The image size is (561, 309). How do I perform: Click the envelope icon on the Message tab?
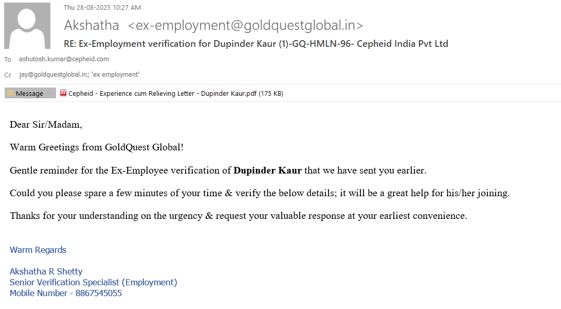click(x=10, y=93)
